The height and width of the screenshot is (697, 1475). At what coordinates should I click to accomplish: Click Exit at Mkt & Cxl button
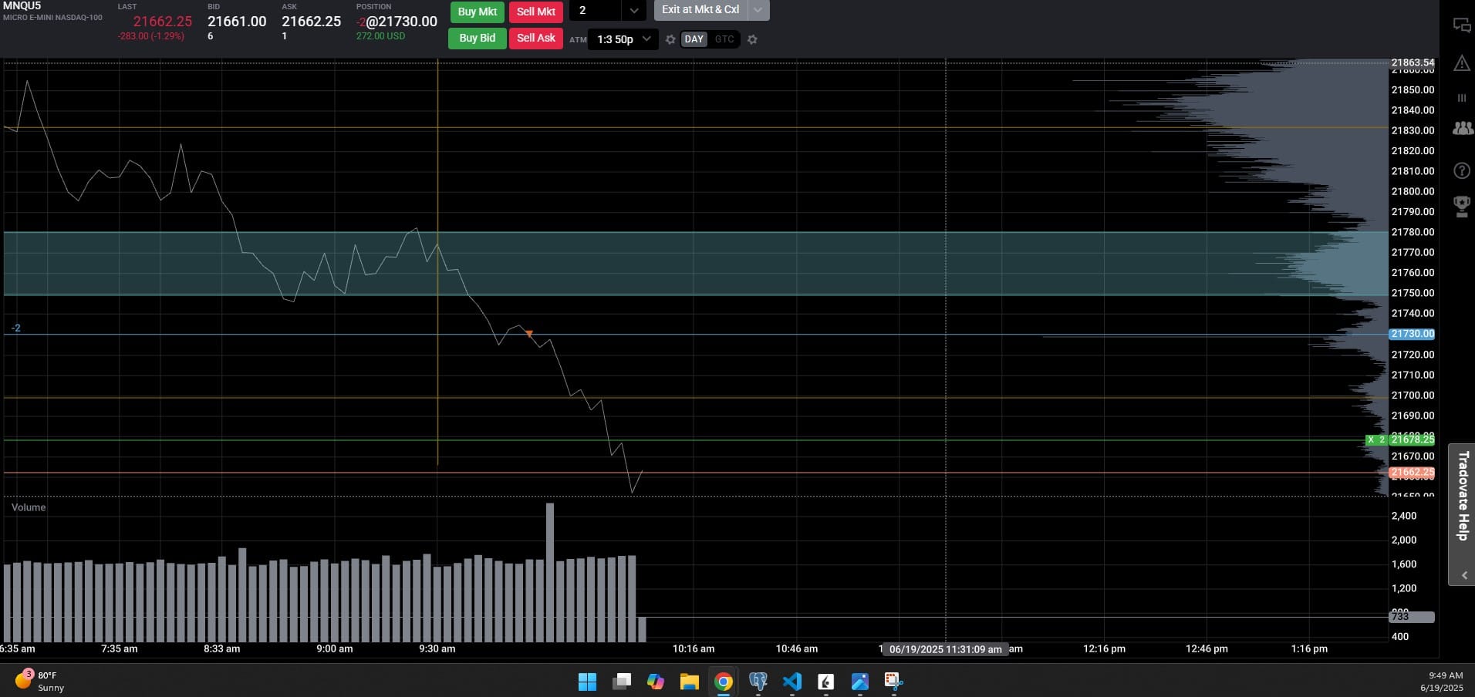pyautogui.click(x=700, y=10)
